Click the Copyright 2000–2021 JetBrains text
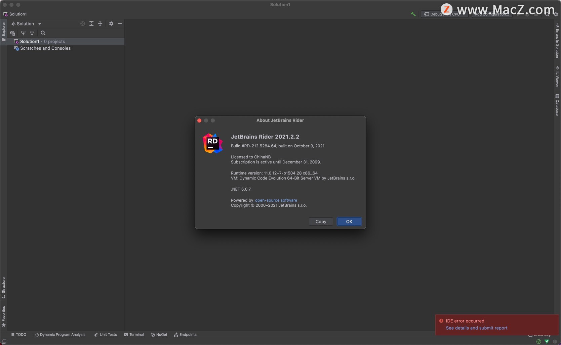The height and width of the screenshot is (345, 561). pos(269,205)
